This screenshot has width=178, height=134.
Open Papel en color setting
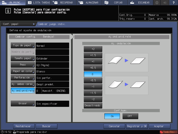23,71
